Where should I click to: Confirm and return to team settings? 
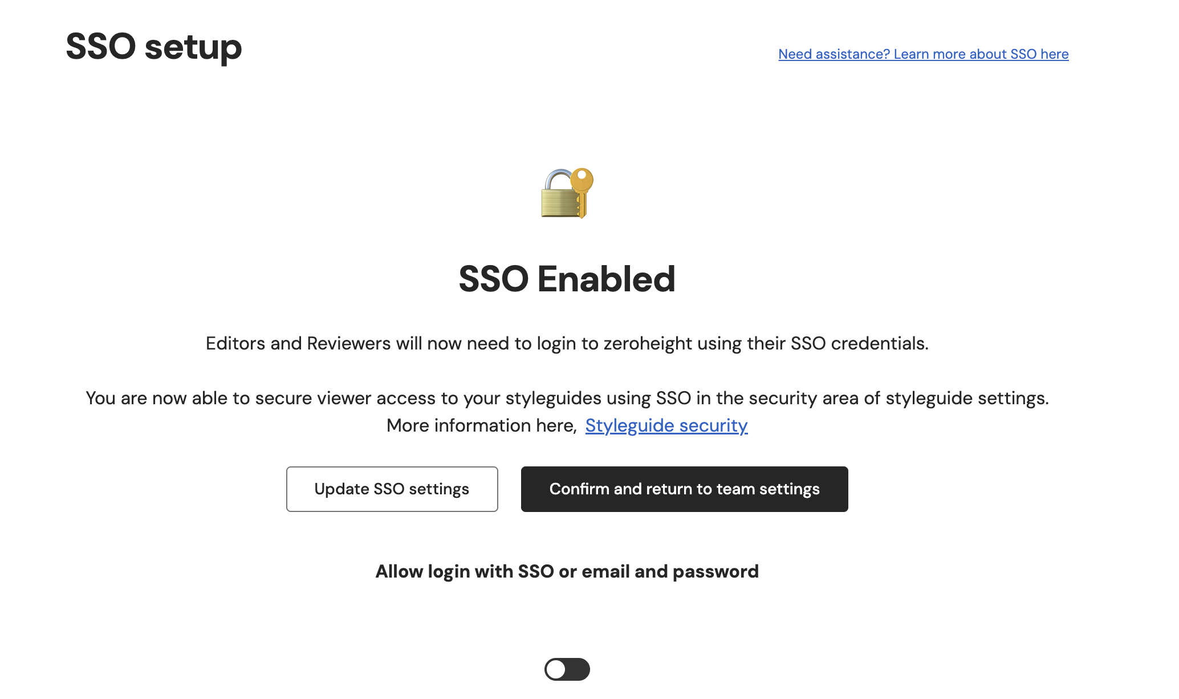click(684, 489)
